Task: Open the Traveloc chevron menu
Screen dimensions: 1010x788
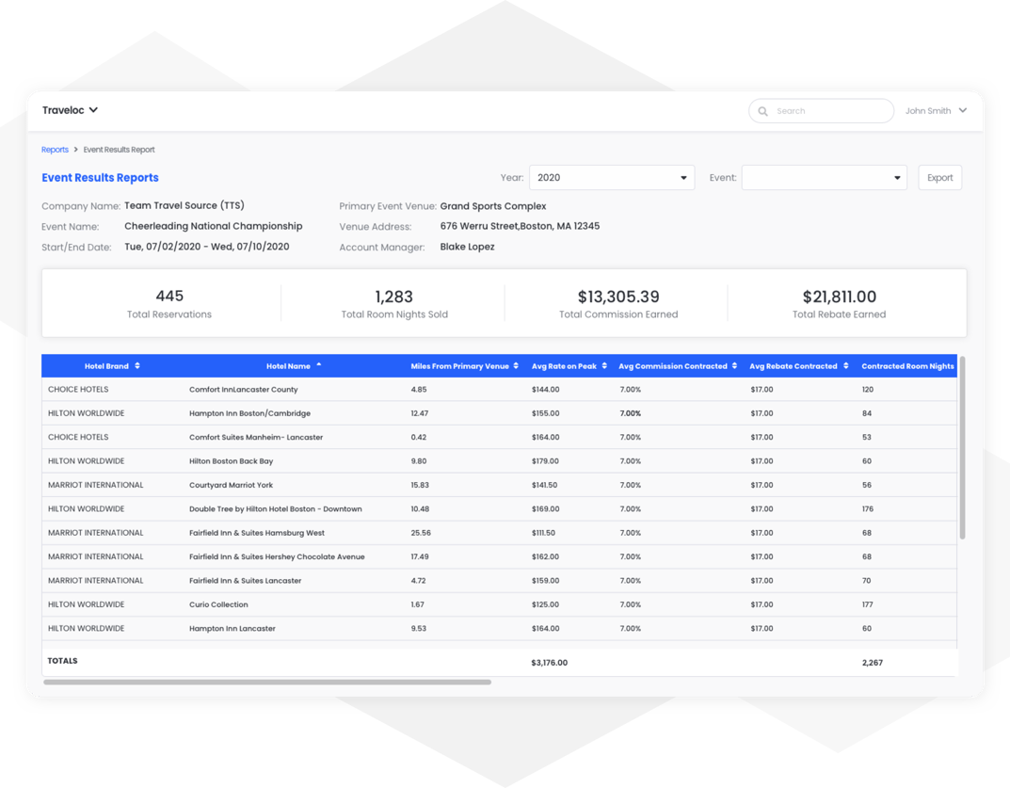Action: point(94,110)
